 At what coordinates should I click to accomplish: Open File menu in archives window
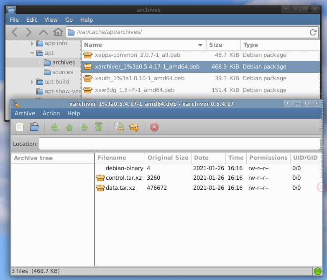click(14, 20)
